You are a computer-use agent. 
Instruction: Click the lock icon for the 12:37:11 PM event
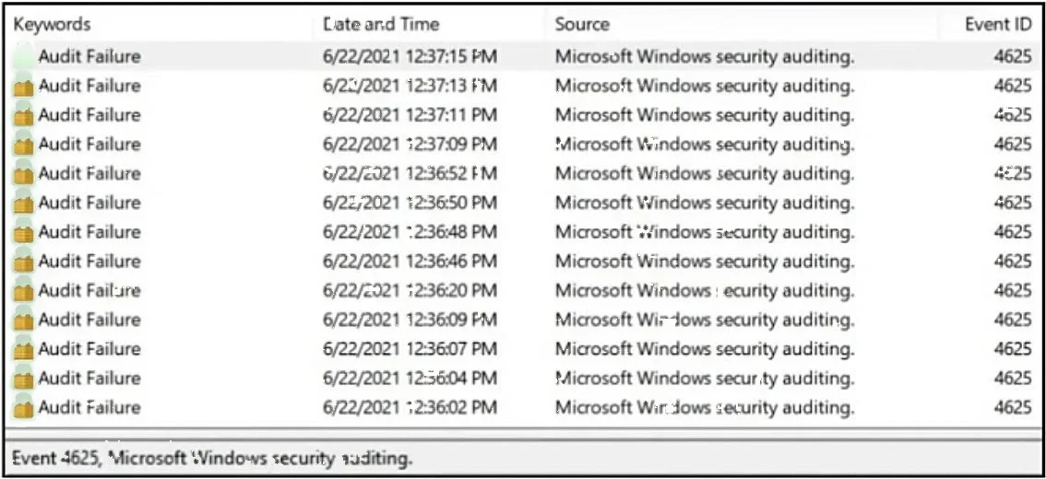pos(23,115)
